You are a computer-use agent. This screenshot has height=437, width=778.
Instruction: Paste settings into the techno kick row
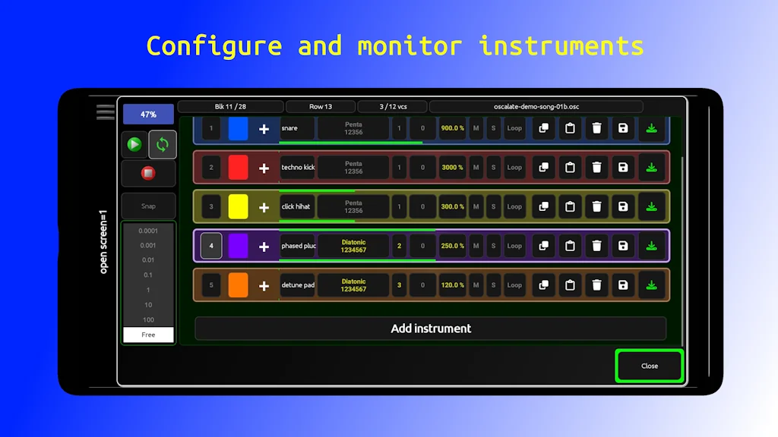[570, 167]
